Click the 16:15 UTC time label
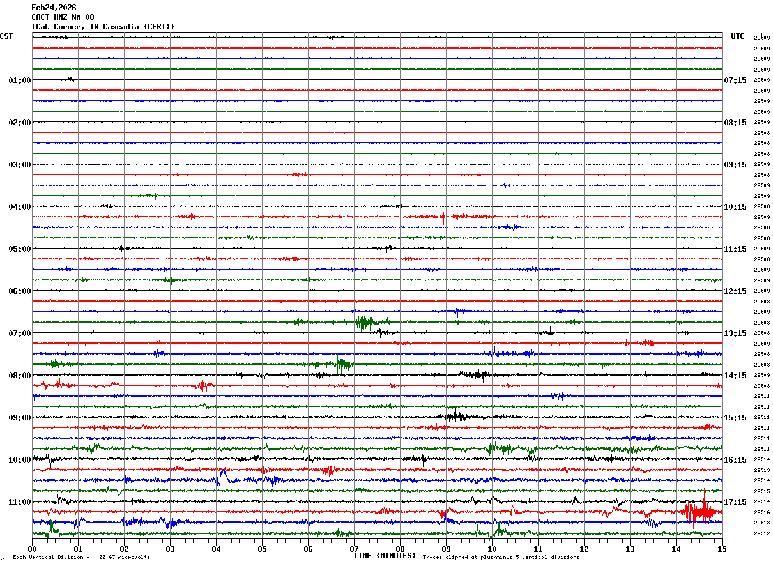773x566 pixels. click(735, 460)
